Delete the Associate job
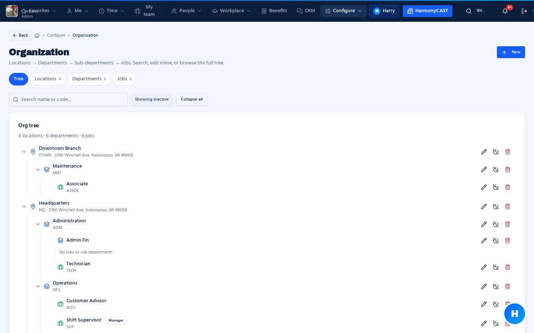Viewport: 534px width, 333px height. (508, 187)
